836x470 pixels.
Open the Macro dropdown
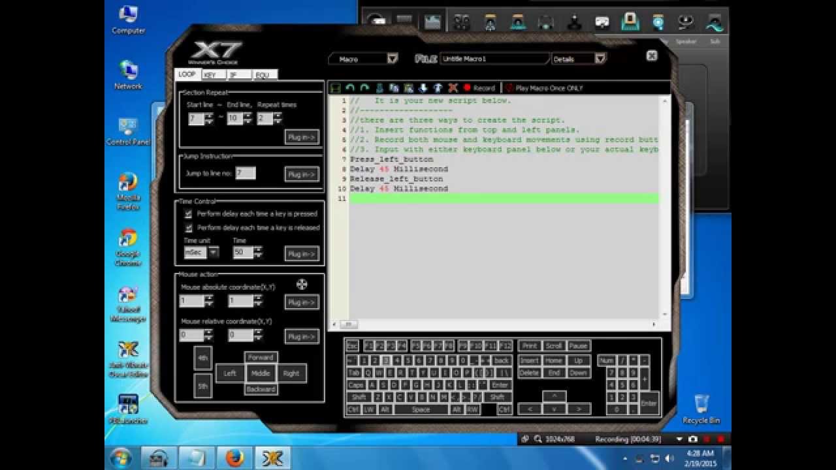[393, 59]
